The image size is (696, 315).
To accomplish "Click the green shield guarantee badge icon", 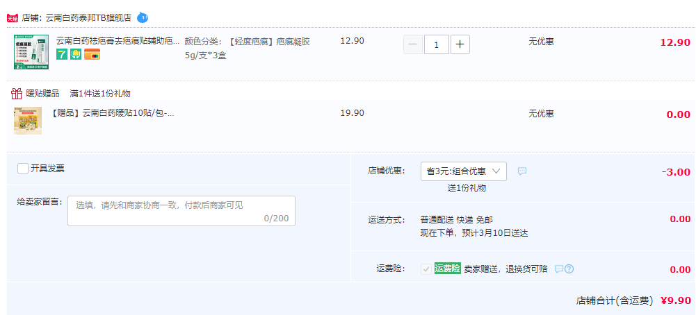I will pos(76,54).
